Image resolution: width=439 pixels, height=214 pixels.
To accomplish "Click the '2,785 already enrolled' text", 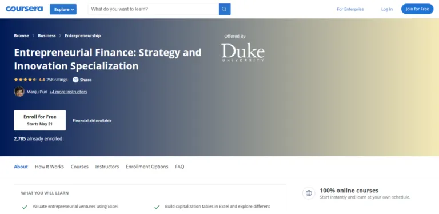I will click(x=38, y=138).
